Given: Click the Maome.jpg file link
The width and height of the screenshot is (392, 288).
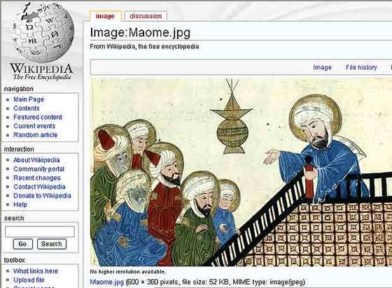Looking at the screenshot, I should (106, 282).
